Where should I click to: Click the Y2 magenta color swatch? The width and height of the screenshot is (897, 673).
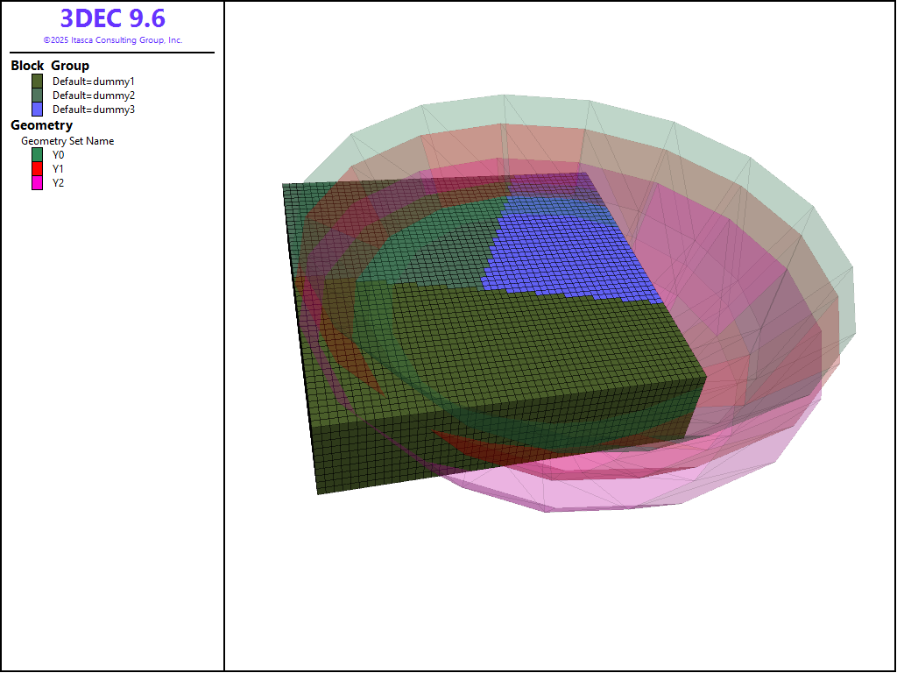click(37, 183)
